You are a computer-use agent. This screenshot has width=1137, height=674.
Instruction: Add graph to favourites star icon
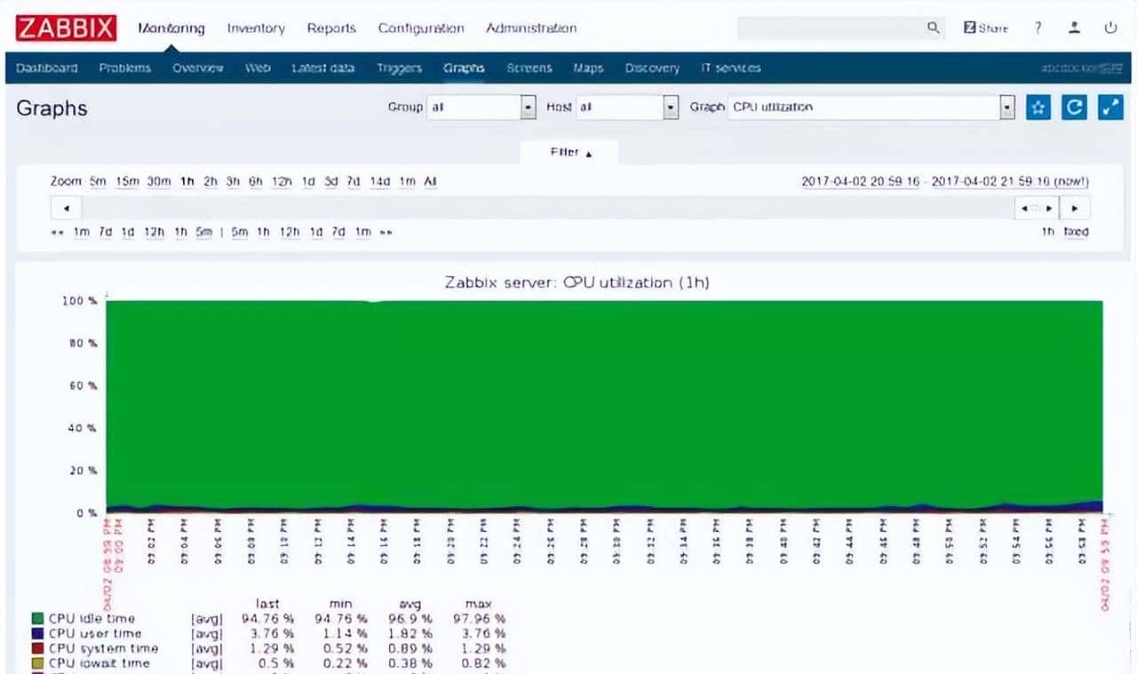click(1038, 107)
